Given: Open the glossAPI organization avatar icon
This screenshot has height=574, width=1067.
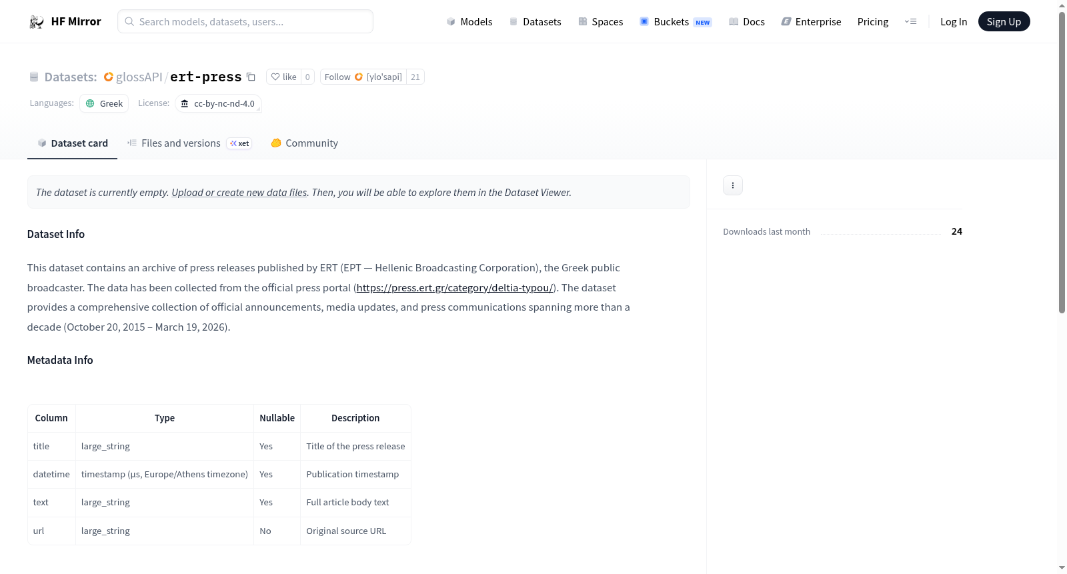Looking at the screenshot, I should [109, 77].
